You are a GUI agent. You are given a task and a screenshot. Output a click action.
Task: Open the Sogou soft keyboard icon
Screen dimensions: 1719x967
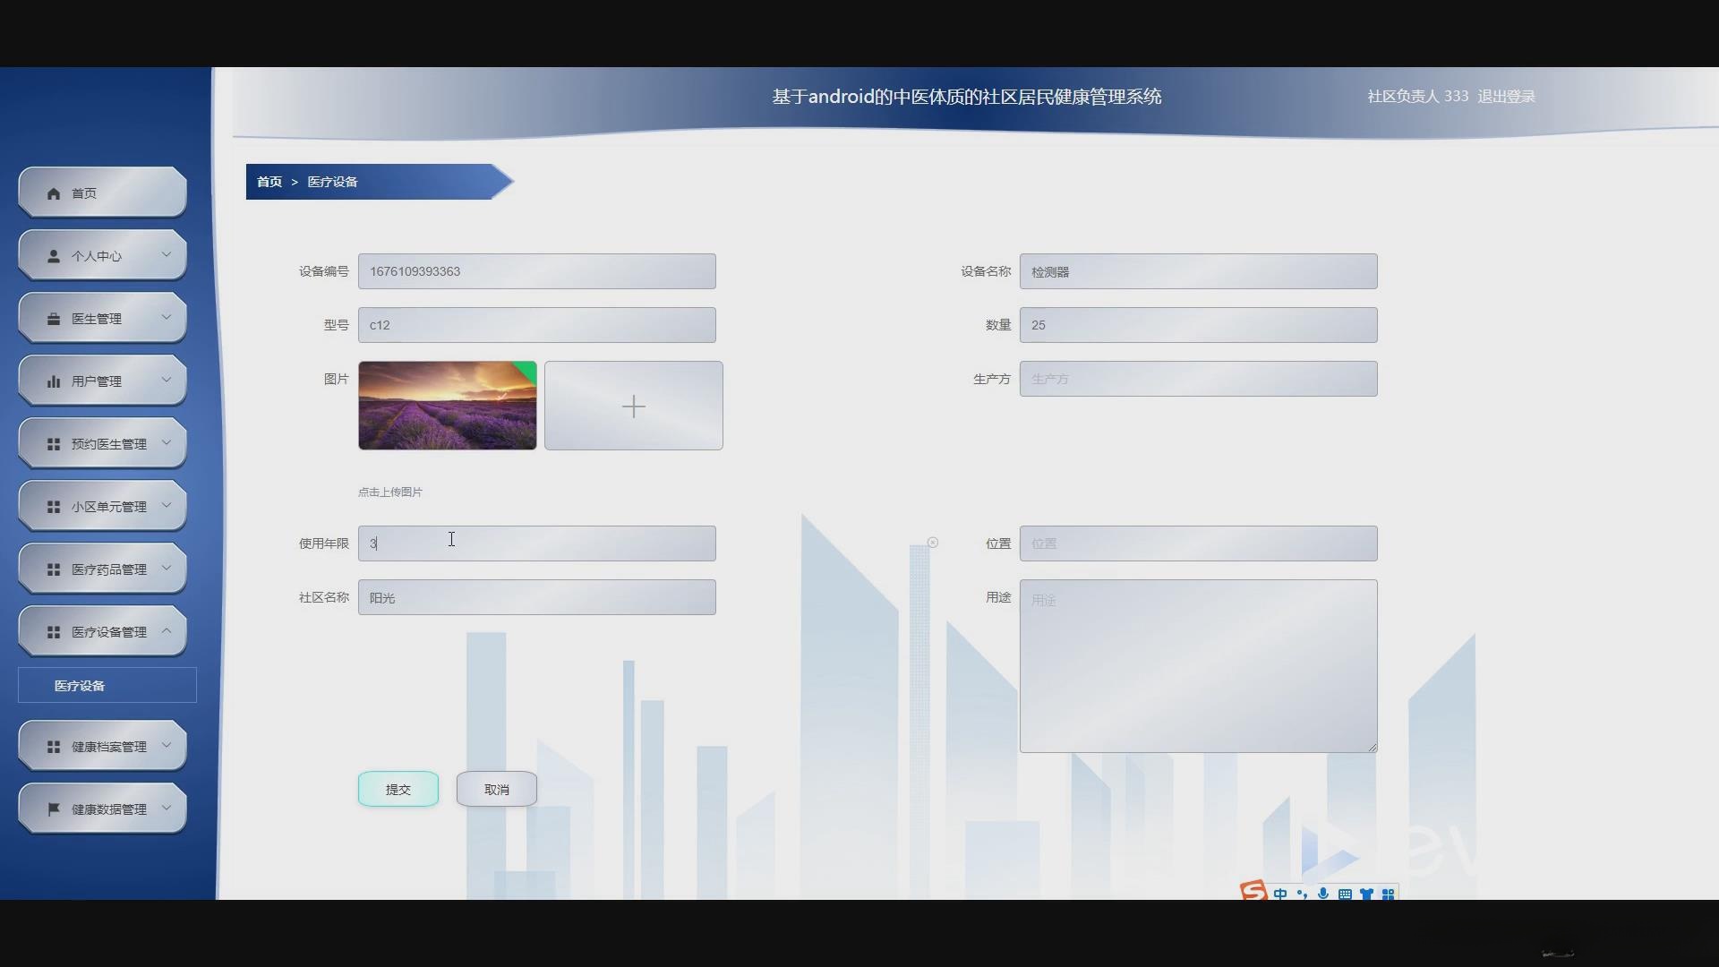pyautogui.click(x=1346, y=894)
